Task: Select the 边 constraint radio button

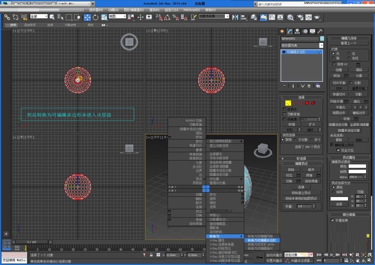Action: point(349,53)
